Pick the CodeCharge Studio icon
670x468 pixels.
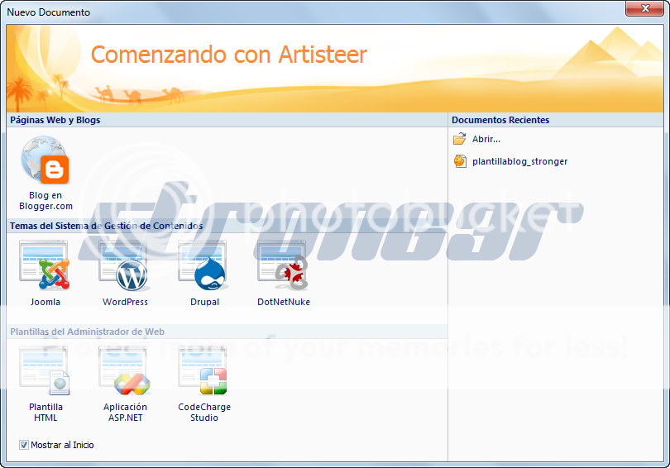coord(203,370)
